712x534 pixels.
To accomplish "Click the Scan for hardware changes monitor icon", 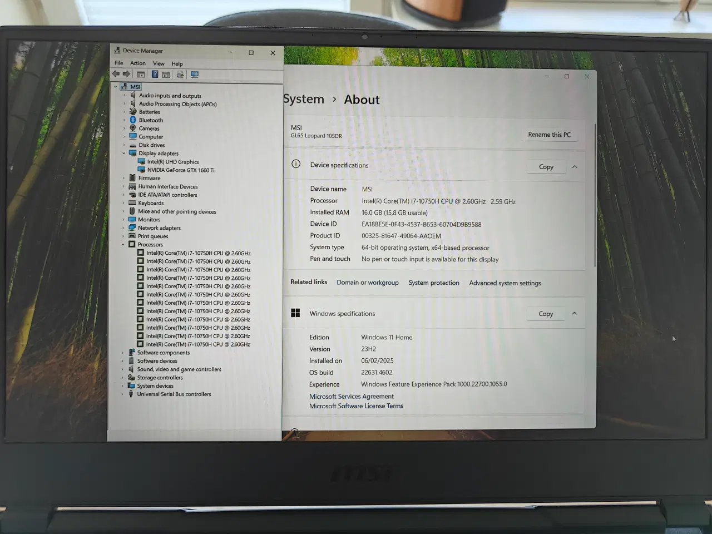I will 195,75.
